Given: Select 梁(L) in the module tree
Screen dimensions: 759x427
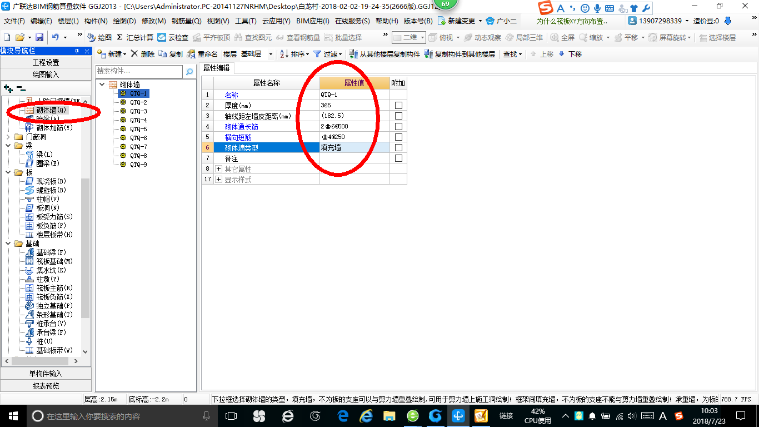Looking at the screenshot, I should (39, 155).
